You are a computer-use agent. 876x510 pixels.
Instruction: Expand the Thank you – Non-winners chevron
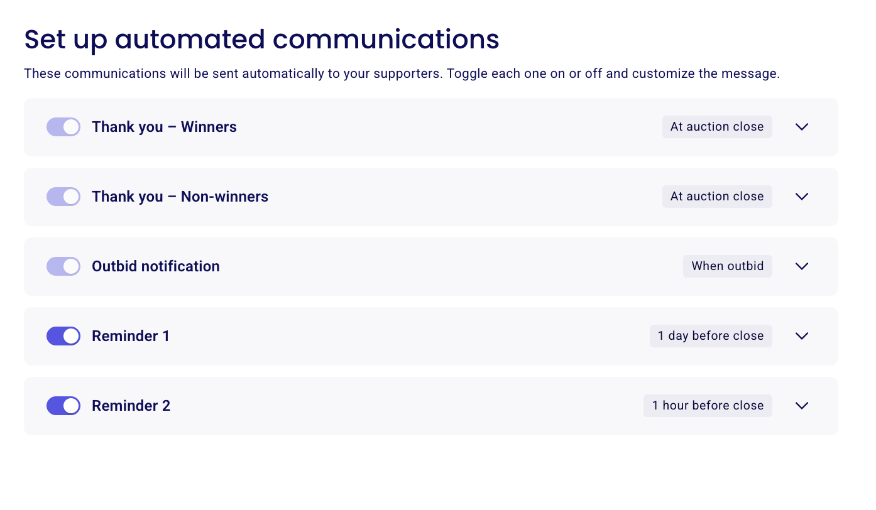[801, 197]
